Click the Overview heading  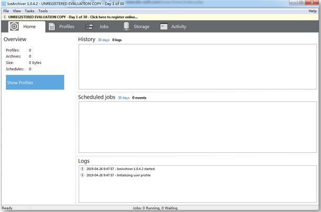15,39
